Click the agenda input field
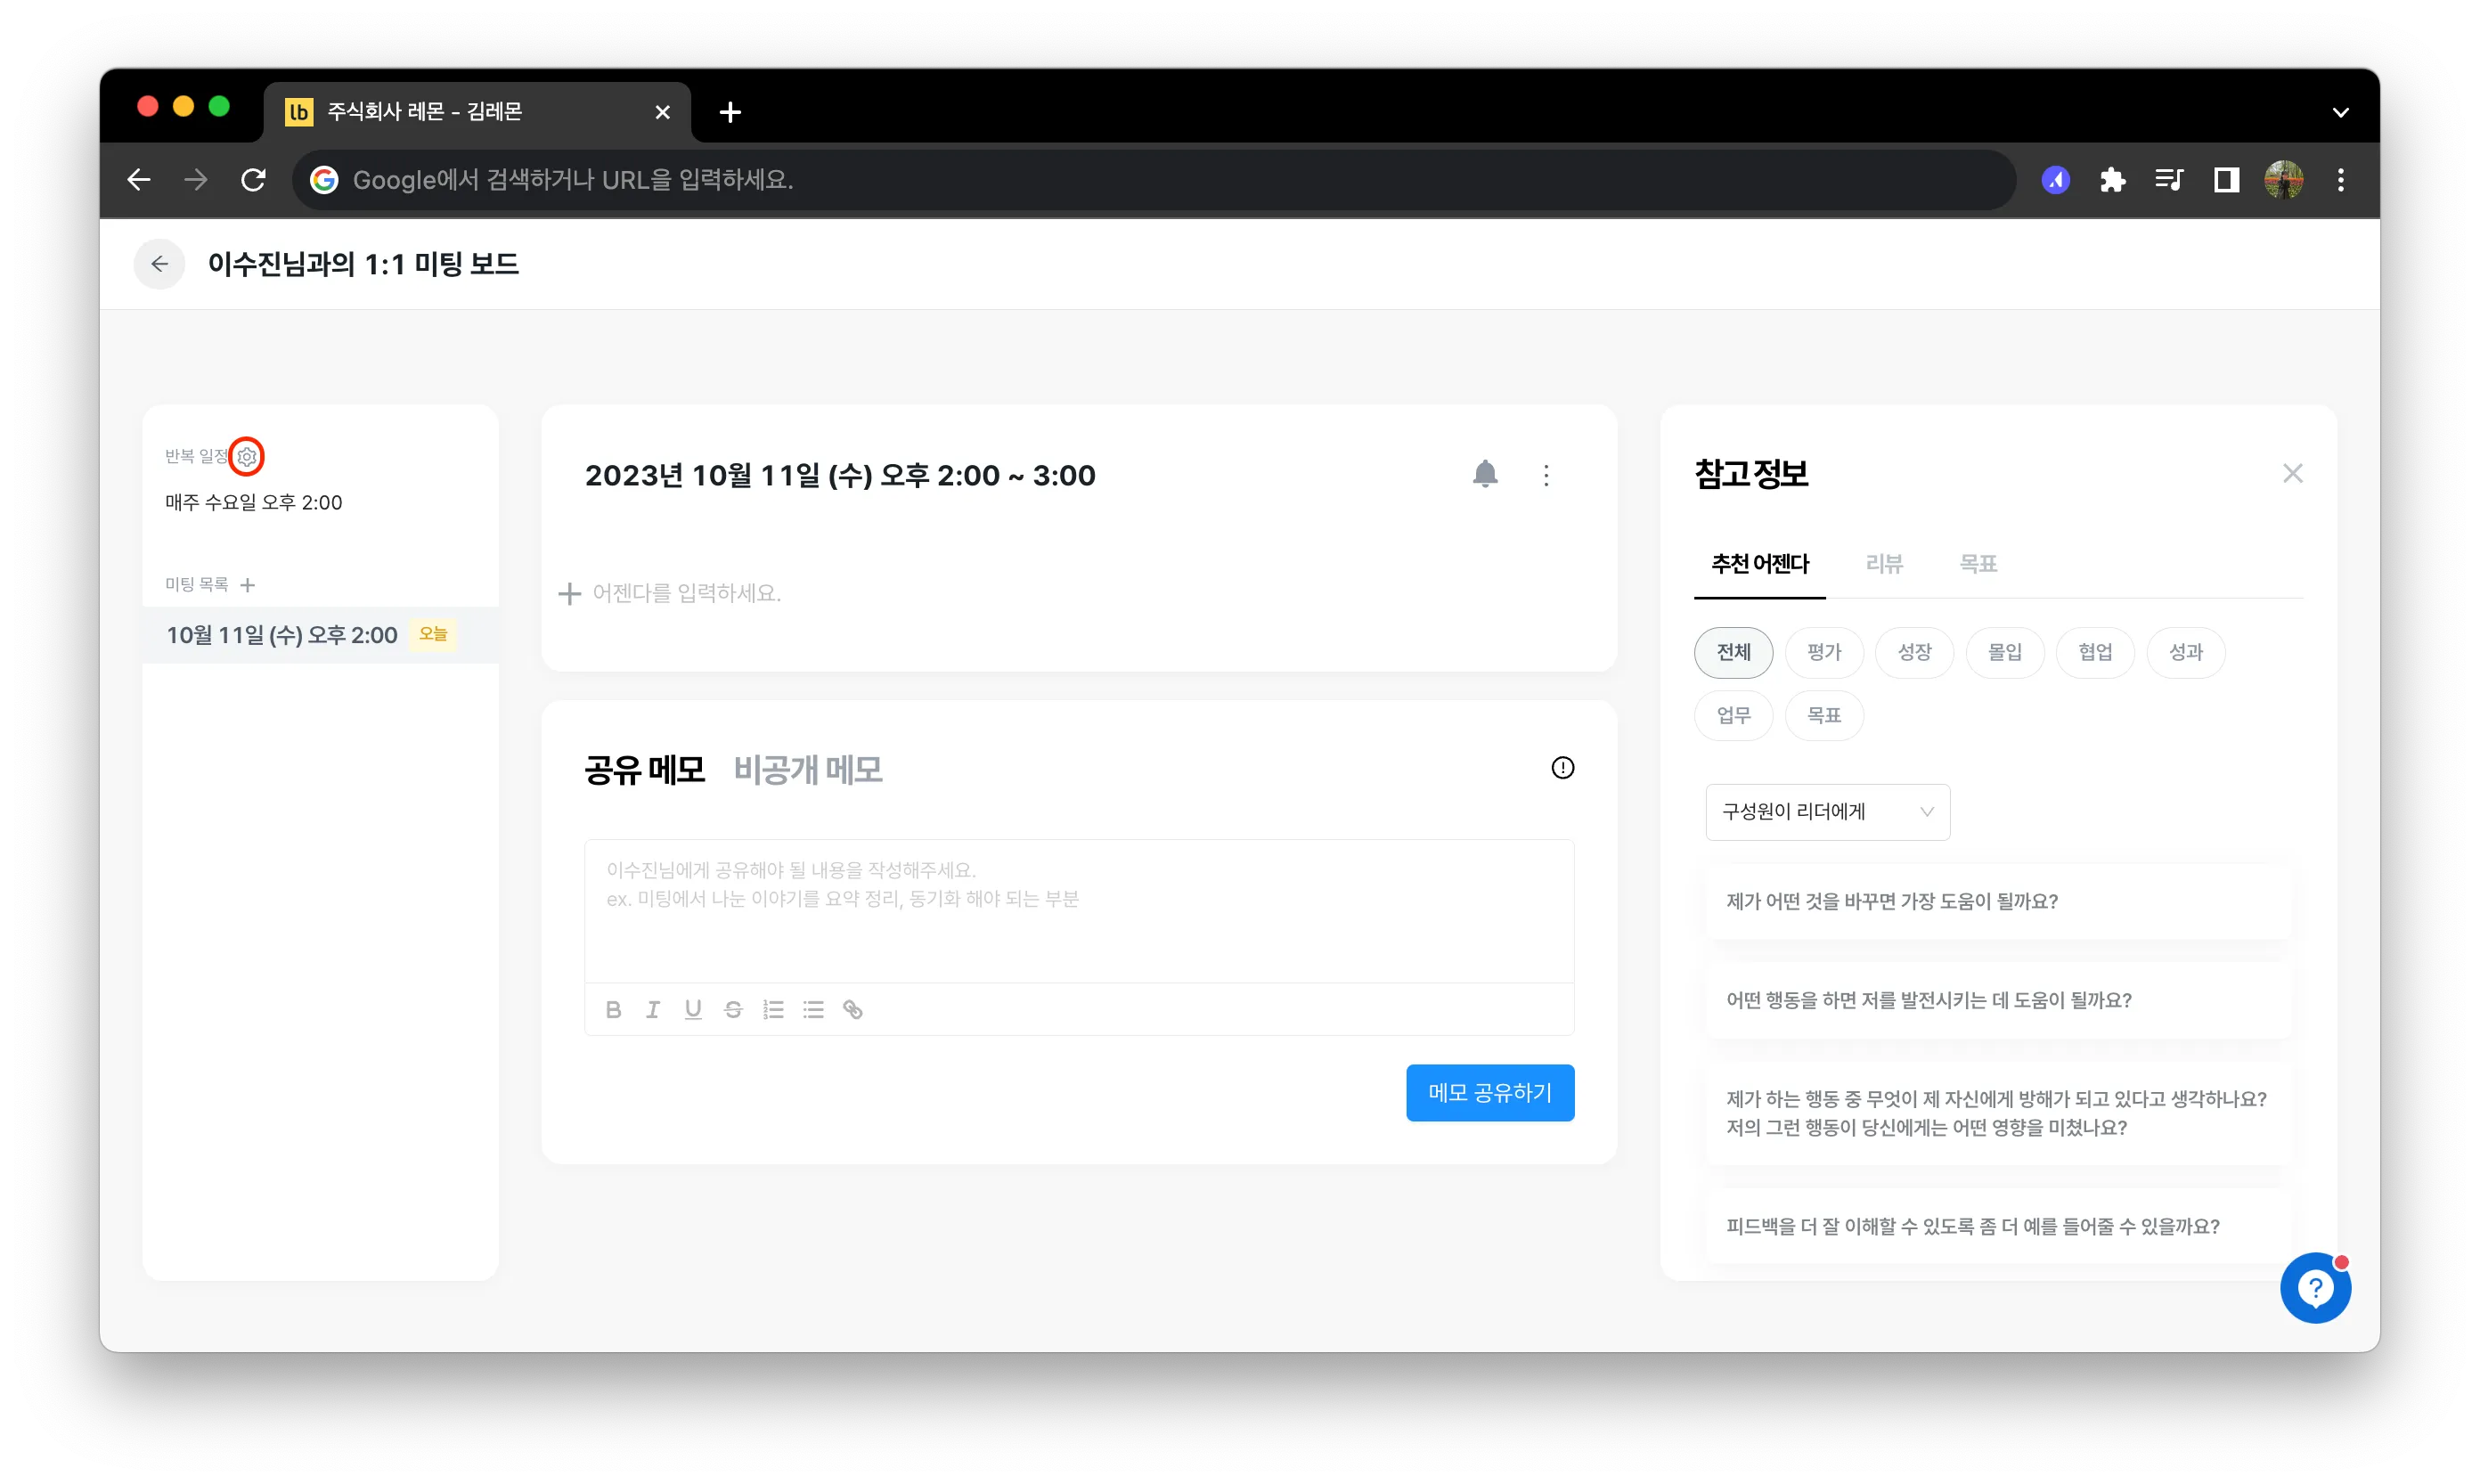 [x=1078, y=594]
